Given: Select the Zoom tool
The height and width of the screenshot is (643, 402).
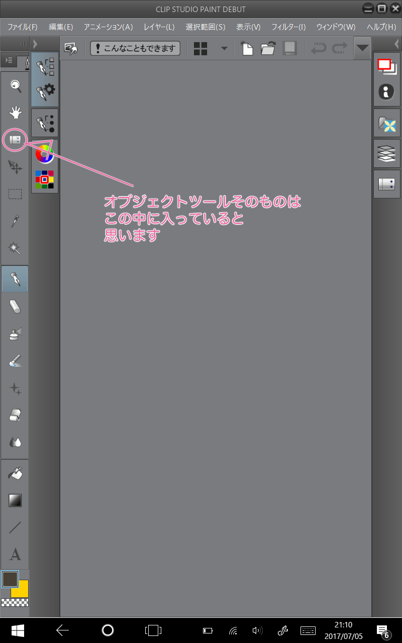Looking at the screenshot, I should 15,85.
